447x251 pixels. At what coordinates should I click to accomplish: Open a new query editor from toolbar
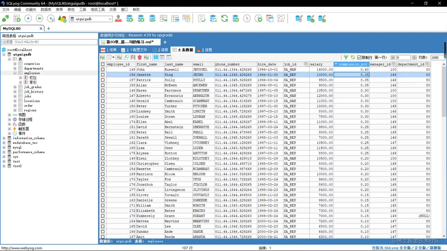click(17, 19)
